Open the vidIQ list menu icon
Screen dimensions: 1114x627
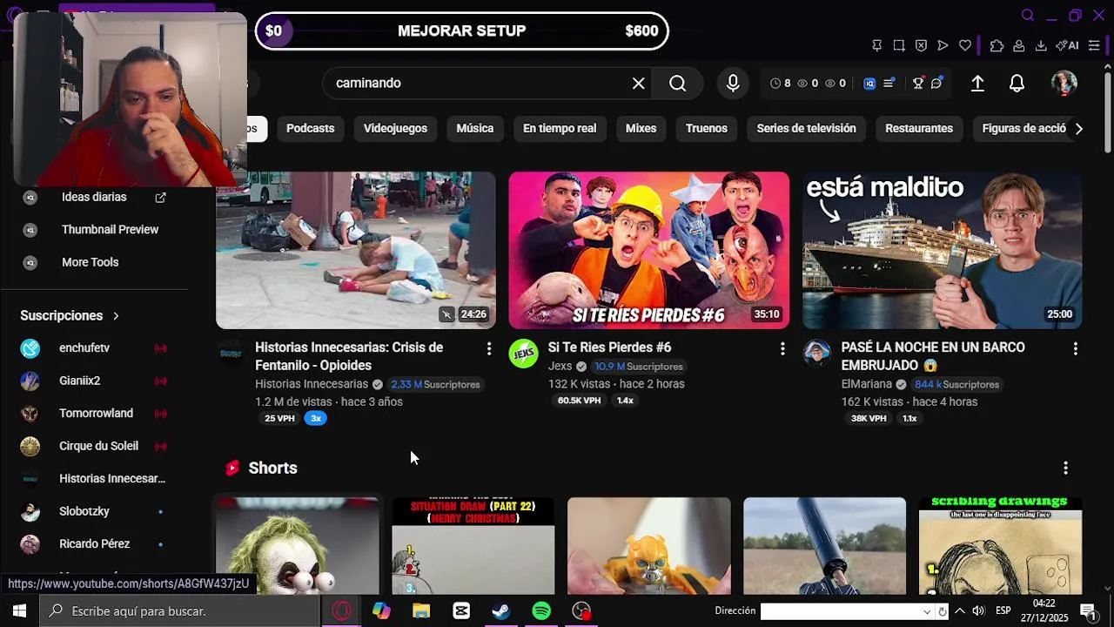tap(889, 84)
